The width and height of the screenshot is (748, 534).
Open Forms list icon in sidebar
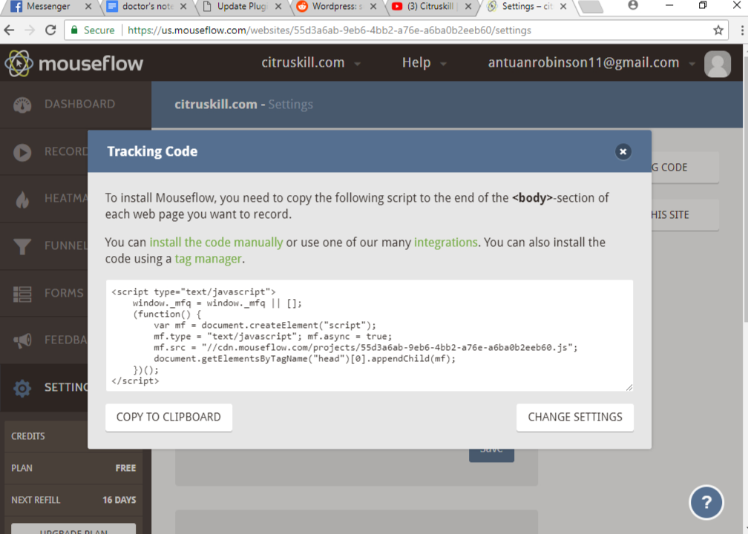pyautogui.click(x=22, y=294)
